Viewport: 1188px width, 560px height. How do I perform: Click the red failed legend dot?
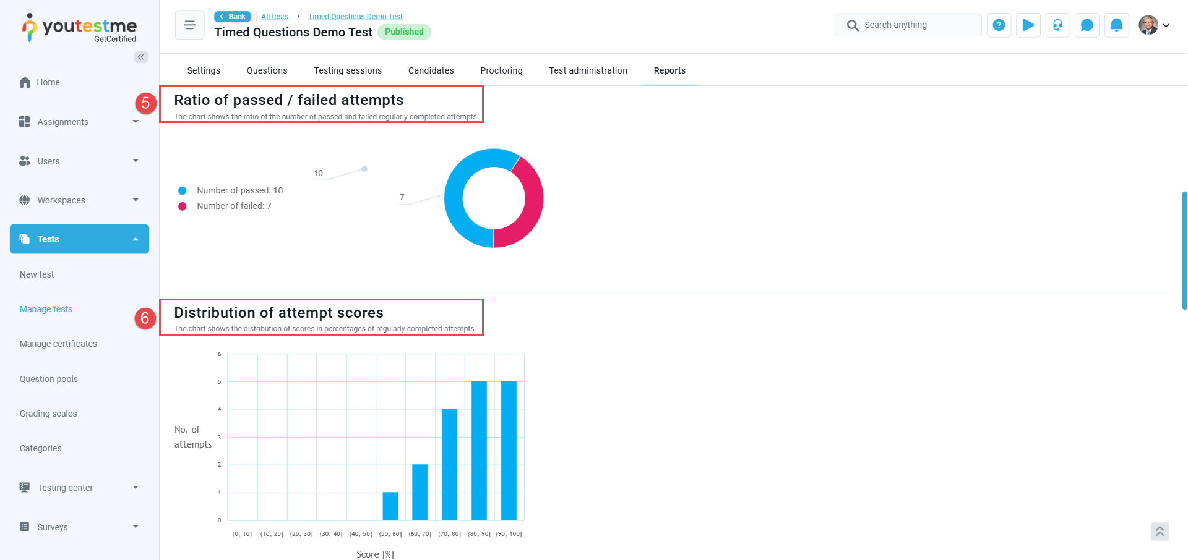tap(183, 206)
